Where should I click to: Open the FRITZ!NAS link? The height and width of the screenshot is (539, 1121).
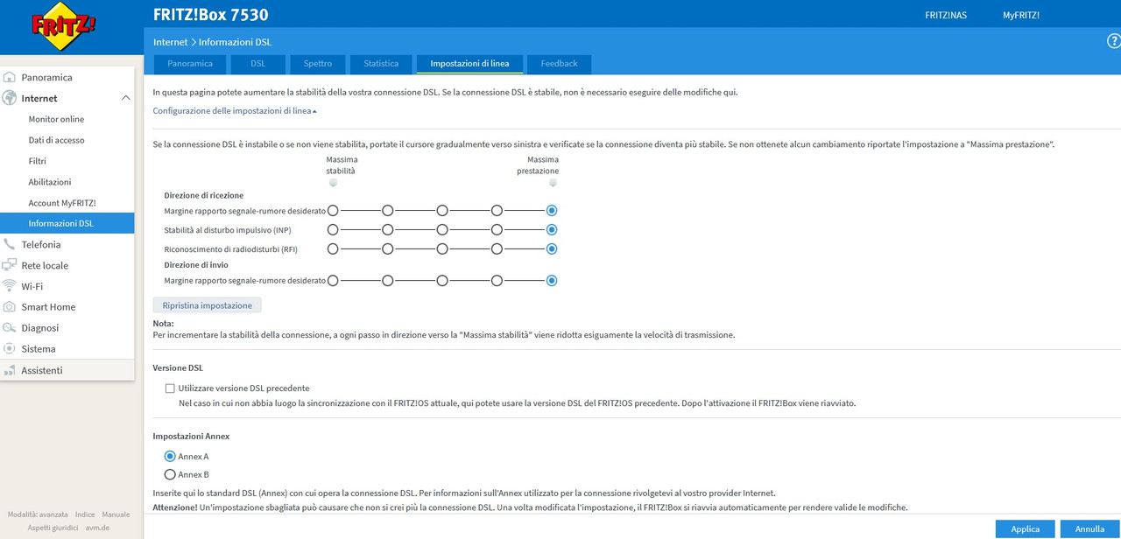(x=946, y=15)
